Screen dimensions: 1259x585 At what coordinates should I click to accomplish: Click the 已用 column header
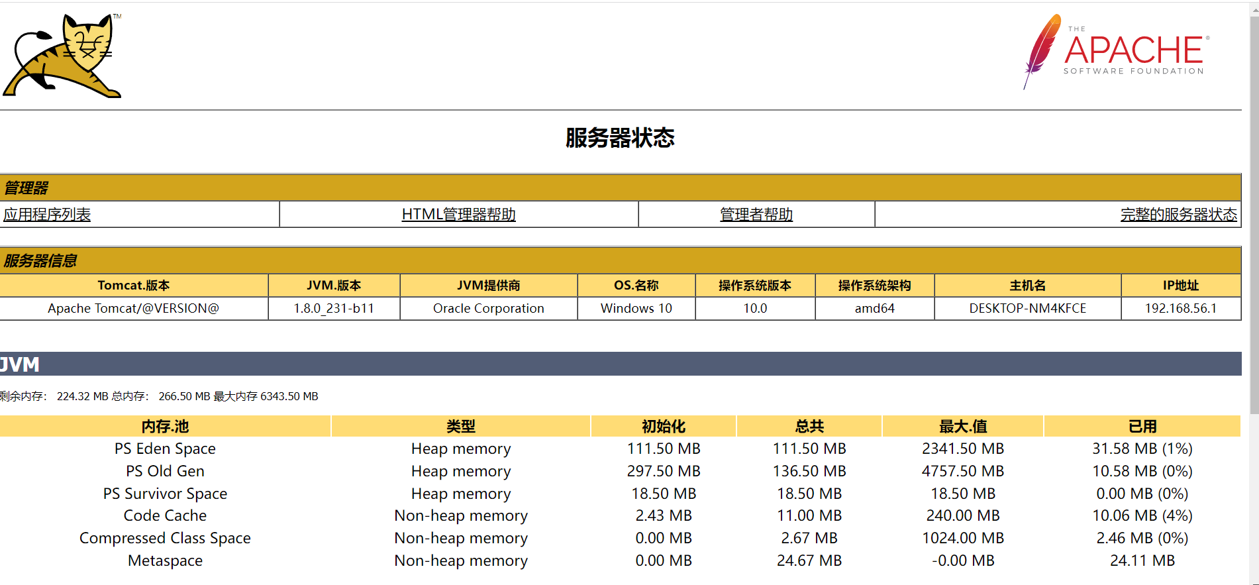(1142, 427)
